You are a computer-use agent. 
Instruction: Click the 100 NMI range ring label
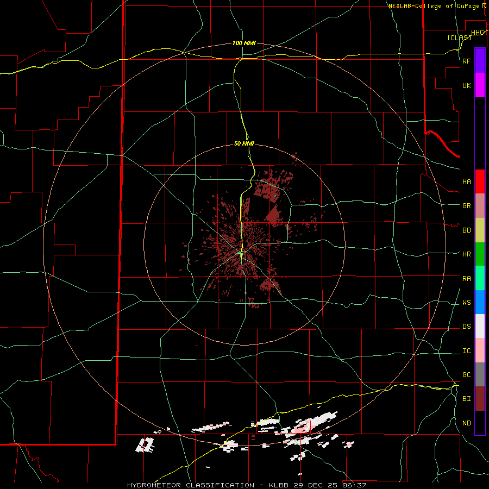(244, 43)
